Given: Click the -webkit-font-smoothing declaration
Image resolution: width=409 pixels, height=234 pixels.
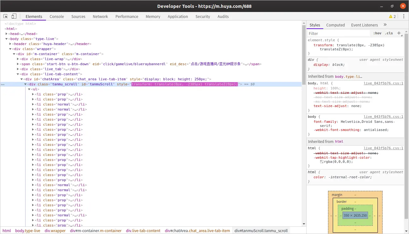Looking at the screenshot, I should coord(351,130).
